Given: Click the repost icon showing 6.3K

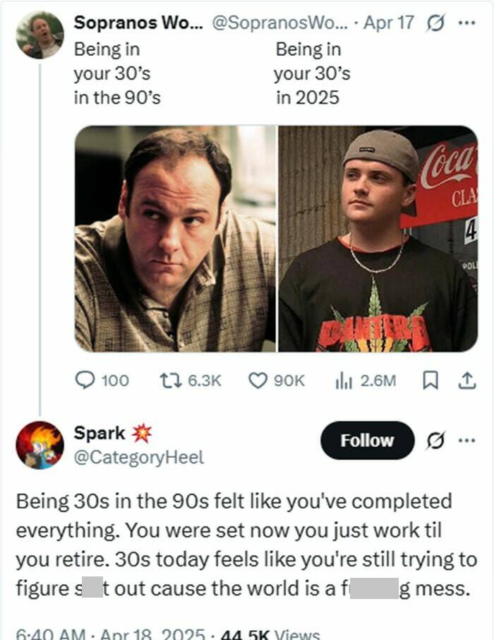Looking at the screenshot, I should click(167, 381).
